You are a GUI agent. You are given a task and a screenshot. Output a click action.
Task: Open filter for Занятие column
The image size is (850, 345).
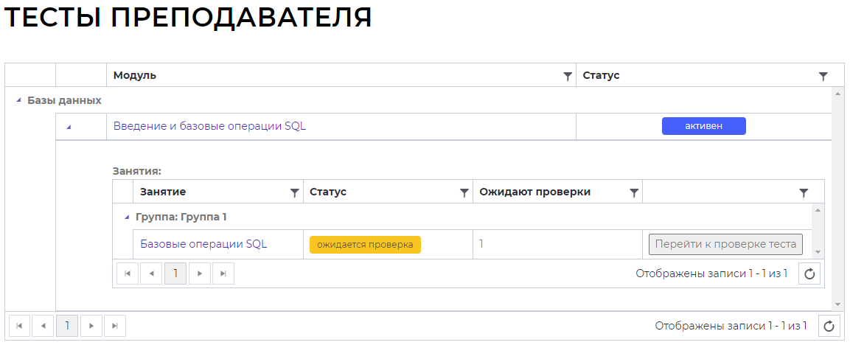(x=295, y=192)
